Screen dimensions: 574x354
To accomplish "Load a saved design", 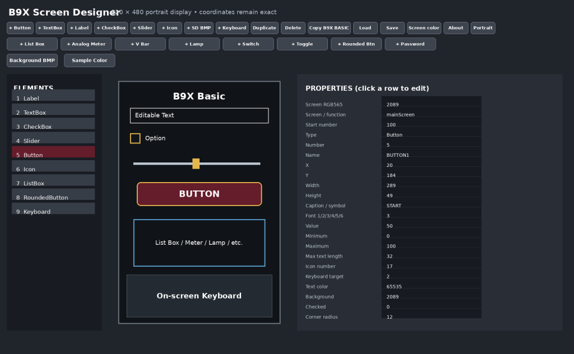I will point(365,28).
